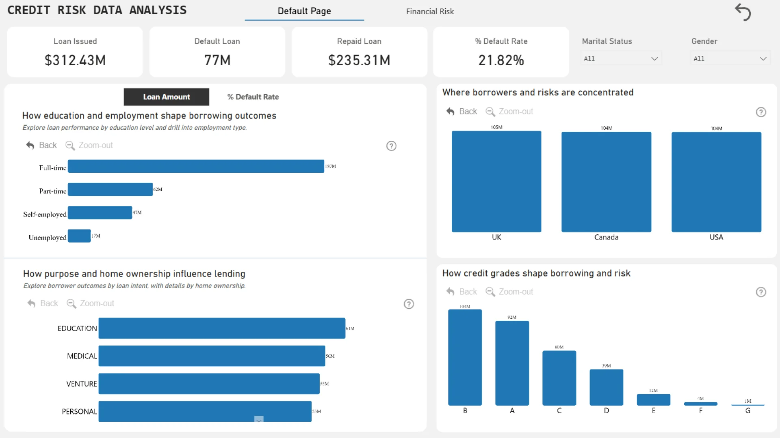
Task: Toggle to % Default Rate view
Action: [x=253, y=97]
